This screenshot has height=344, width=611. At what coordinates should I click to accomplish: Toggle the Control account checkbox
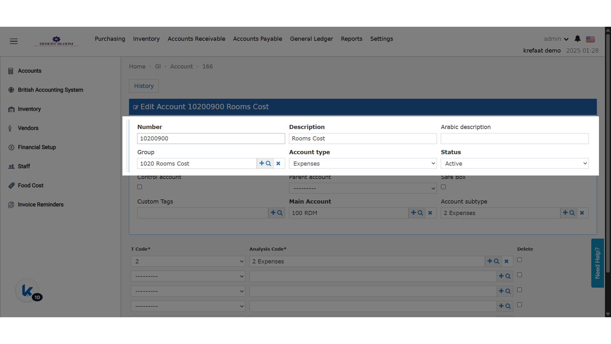[x=140, y=187]
